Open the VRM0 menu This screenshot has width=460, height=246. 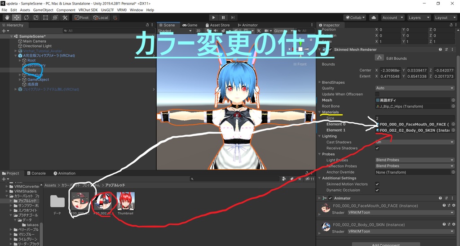pos(122,10)
